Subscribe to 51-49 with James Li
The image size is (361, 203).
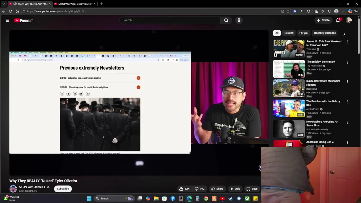click(63, 189)
